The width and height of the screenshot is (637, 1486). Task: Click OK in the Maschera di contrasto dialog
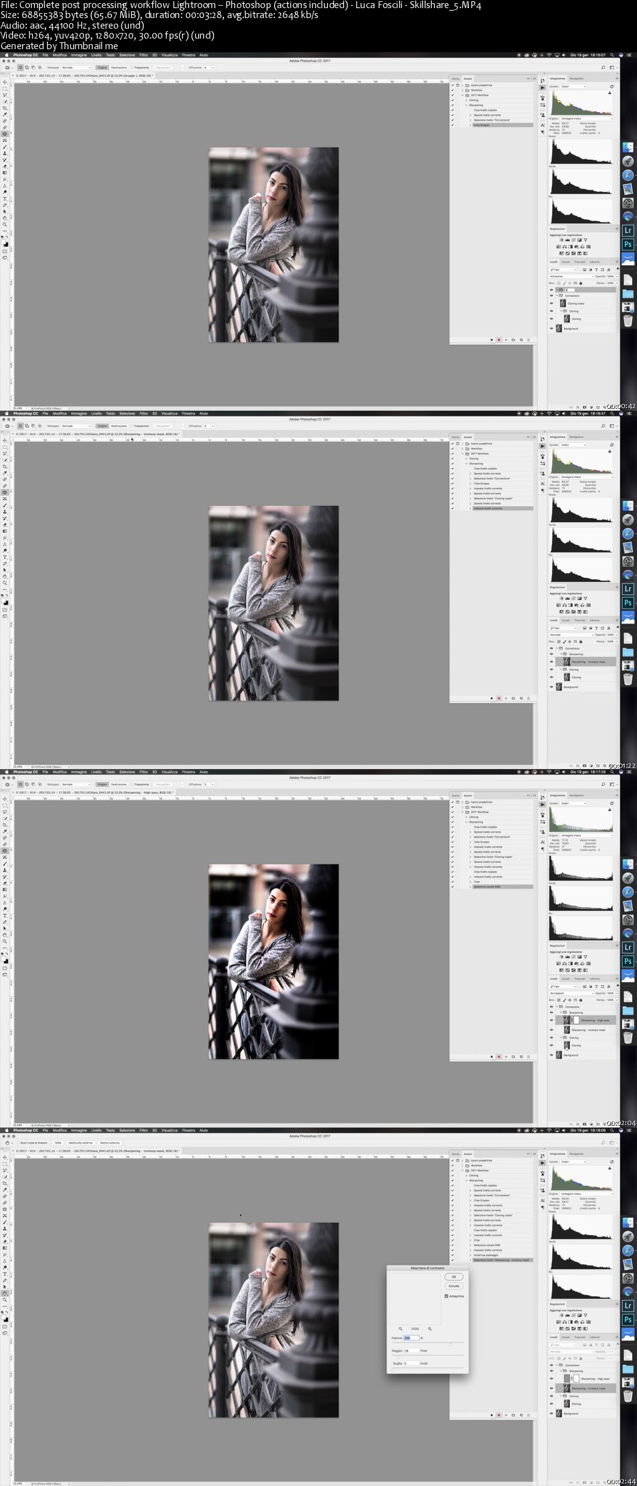454,1277
